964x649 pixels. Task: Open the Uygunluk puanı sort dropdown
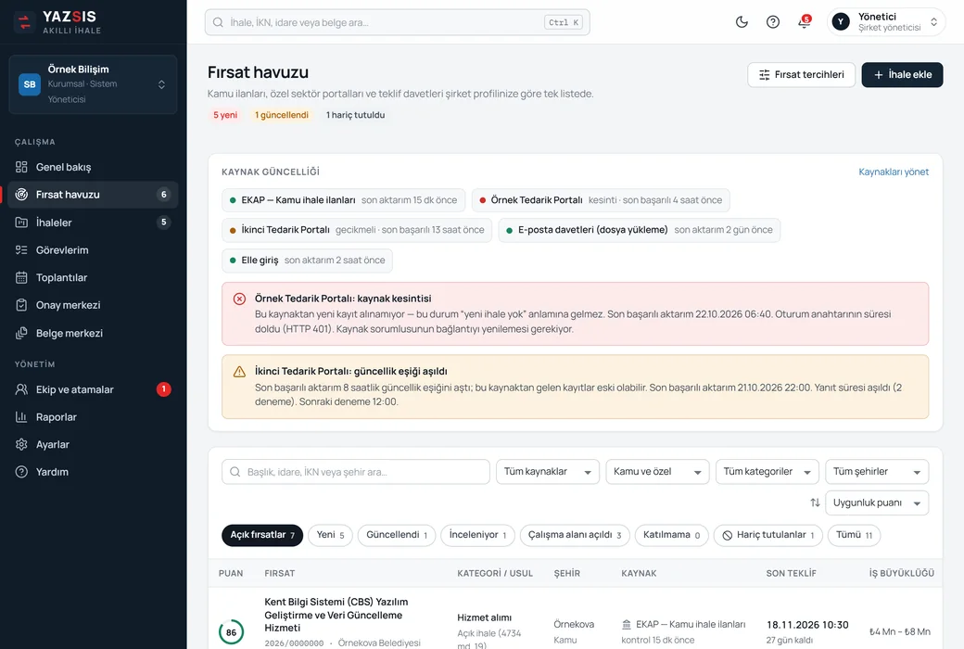pyautogui.click(x=877, y=503)
